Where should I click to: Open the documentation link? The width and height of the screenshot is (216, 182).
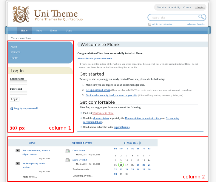[101, 118]
